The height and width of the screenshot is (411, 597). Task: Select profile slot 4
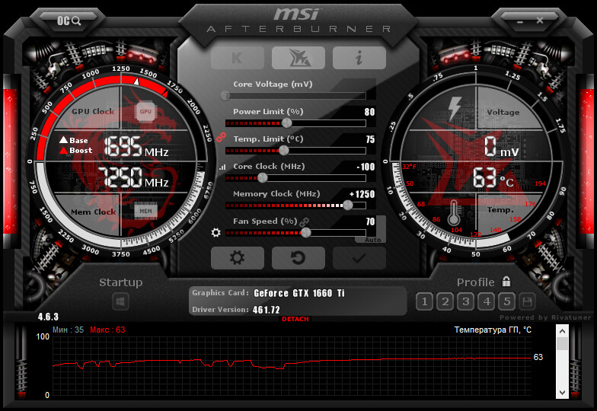(x=486, y=301)
